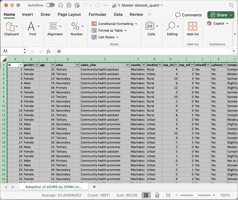Click the search magnifier in title bar
The width and height of the screenshot is (238, 200).
tap(231, 5)
